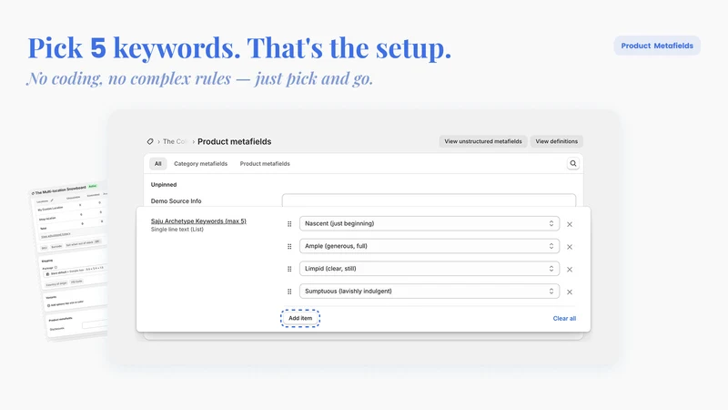Click the Unpinned section heading
Viewport: 728px width, 410px height.
164,185
